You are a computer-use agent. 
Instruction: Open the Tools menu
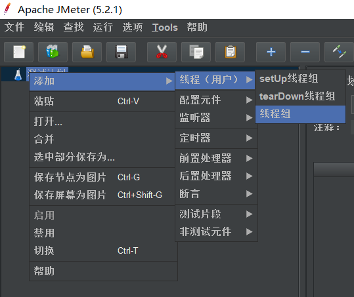(165, 28)
